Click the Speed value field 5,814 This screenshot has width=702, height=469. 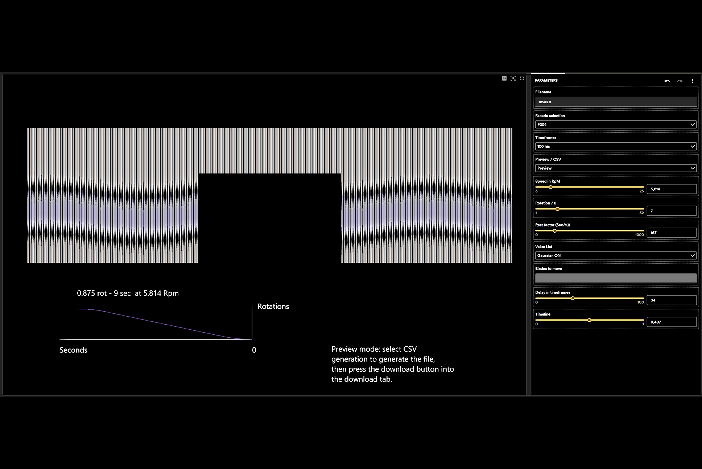(671, 189)
